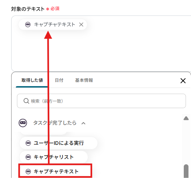Remove the キャプチャテキスト chip with its X
This screenshot has width=191, height=178.
(x=81, y=25)
